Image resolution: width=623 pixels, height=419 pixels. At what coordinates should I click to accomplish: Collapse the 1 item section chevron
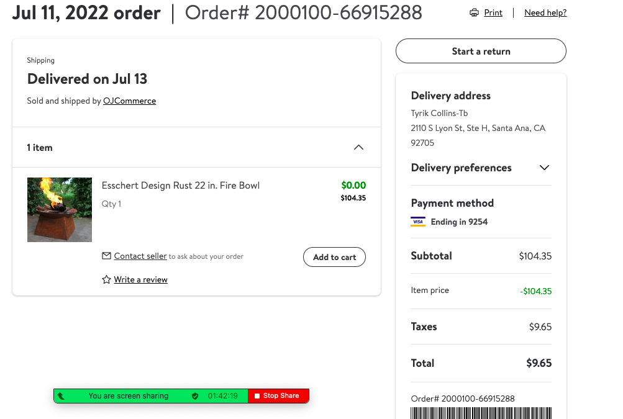click(x=358, y=147)
